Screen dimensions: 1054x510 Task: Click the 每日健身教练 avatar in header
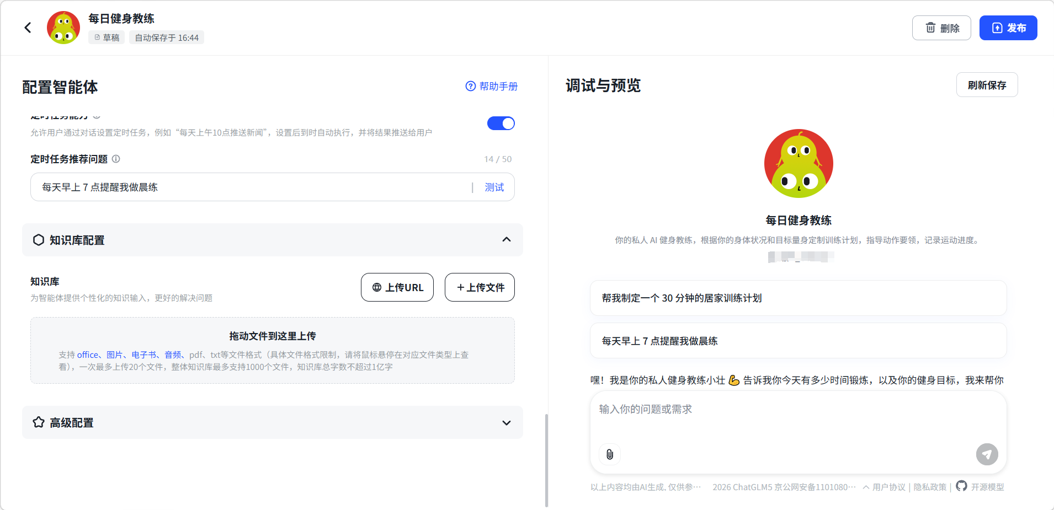click(63, 28)
